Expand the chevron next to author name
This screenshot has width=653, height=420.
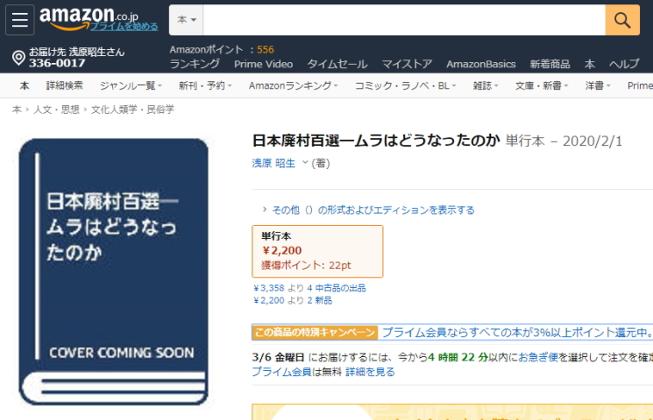305,162
